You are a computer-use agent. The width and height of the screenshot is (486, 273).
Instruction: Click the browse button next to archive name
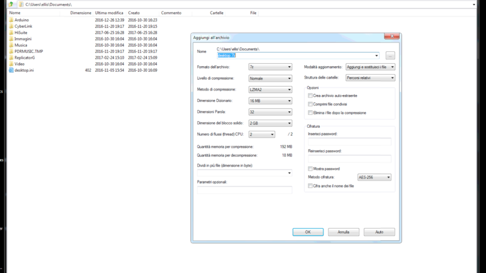click(x=390, y=56)
